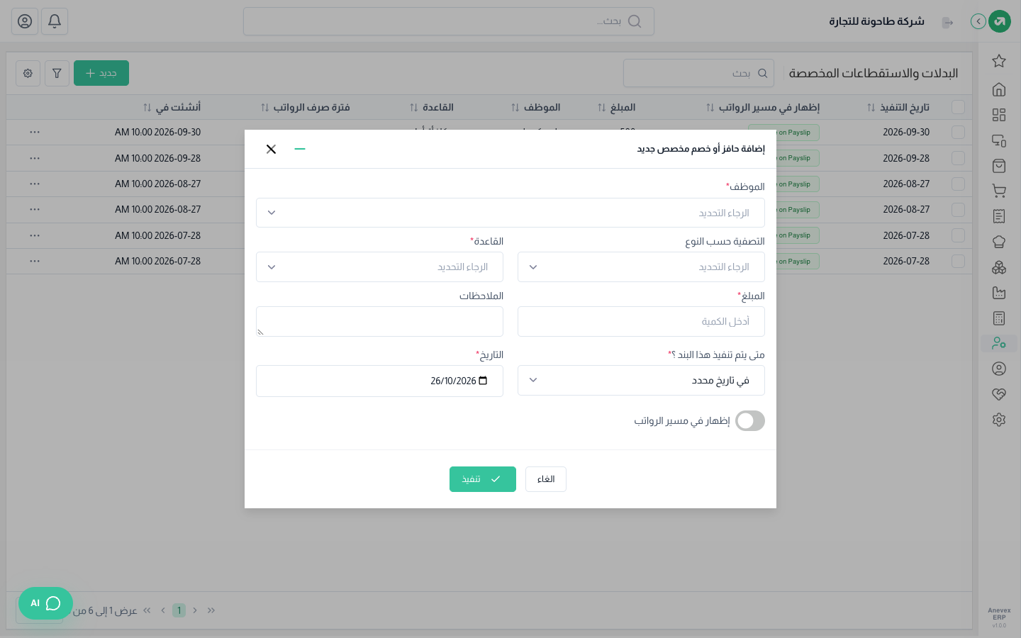Click the logout arrow icon near company name
Screen dimensions: 1021x638
(947, 22)
